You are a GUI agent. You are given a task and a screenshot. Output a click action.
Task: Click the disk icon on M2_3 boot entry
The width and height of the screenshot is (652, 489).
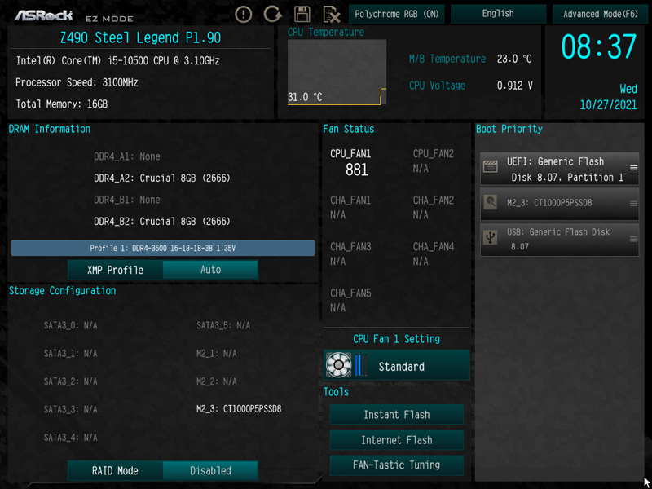click(491, 202)
